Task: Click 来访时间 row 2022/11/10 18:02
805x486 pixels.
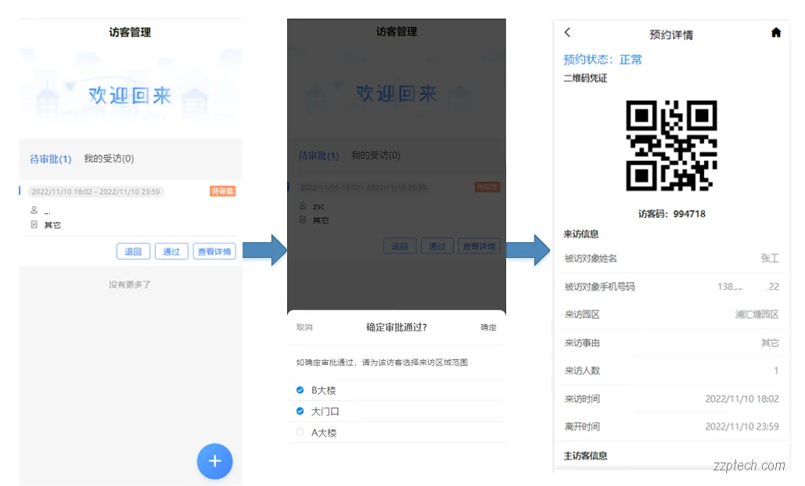Action: [671, 398]
